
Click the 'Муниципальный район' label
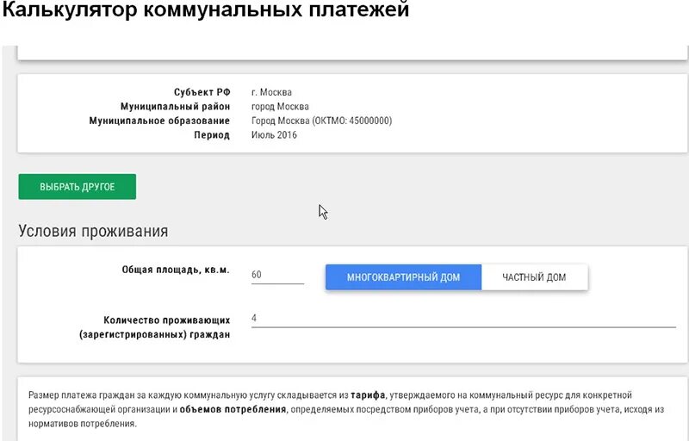coord(176,106)
